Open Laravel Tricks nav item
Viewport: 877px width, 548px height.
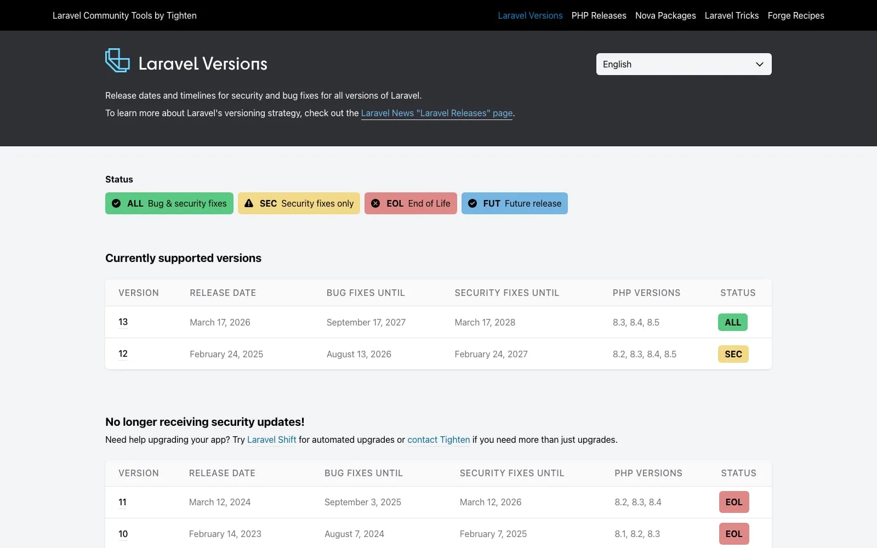tap(732, 15)
